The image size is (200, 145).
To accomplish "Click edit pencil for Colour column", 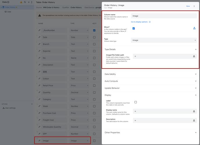I will (x=39, y=79).
